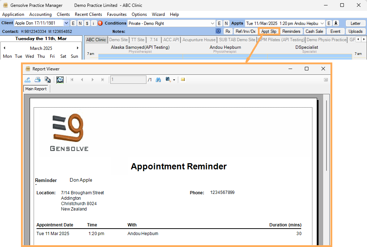Switch to the 7.14 tab
This screenshot has width=367, height=247.
point(154,40)
